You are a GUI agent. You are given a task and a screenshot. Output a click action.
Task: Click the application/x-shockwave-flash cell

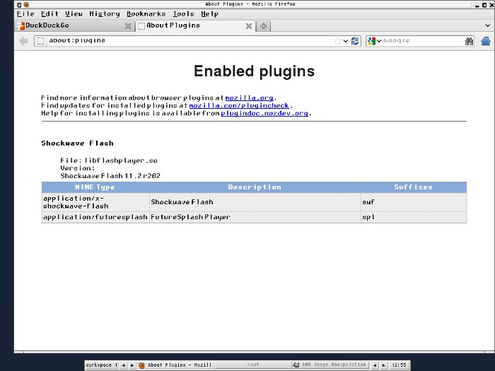click(95, 202)
